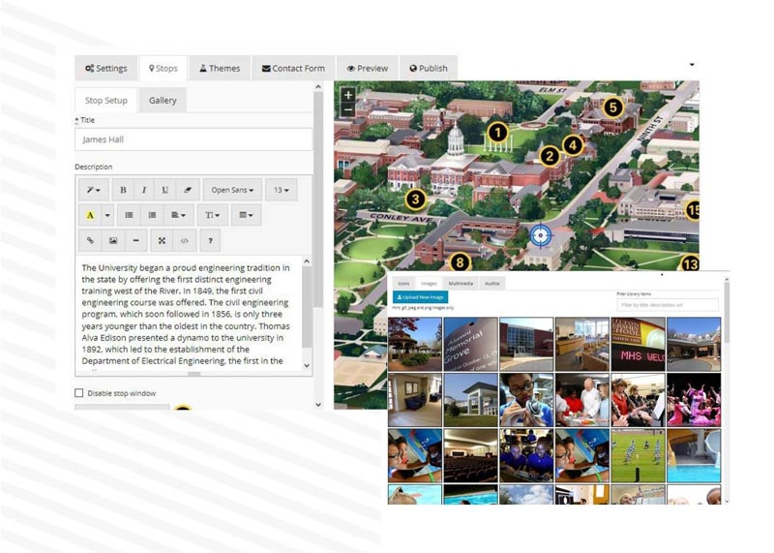This screenshot has height=553, width=774.
Task: Select the MHS welcome sign thumbnail
Action: coord(638,345)
